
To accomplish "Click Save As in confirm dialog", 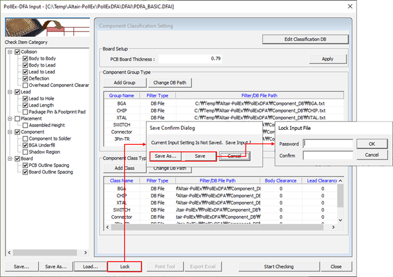I will click(165, 156).
